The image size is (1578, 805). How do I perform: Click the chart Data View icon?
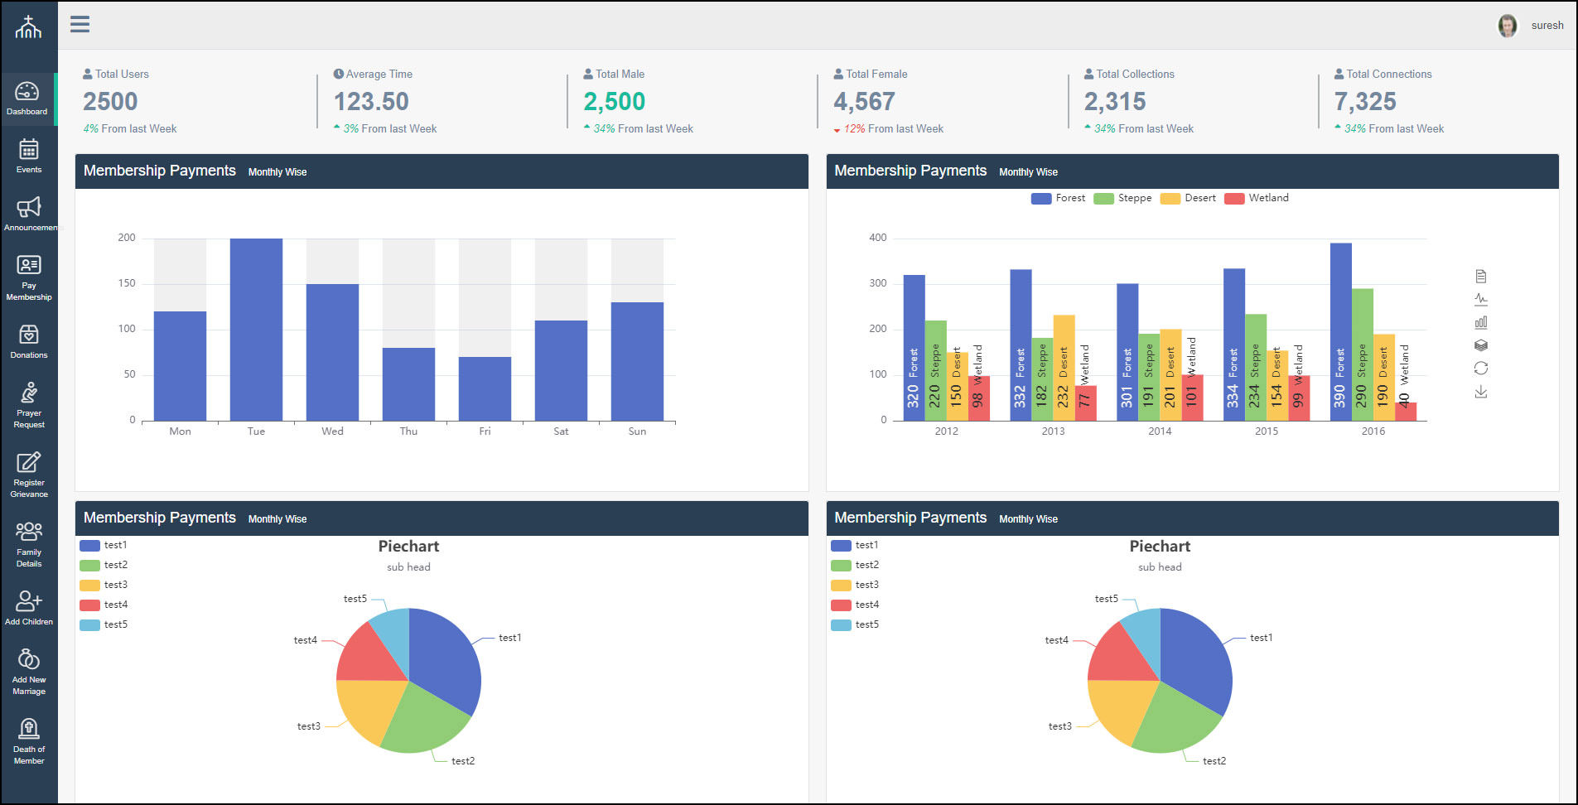(x=1481, y=276)
